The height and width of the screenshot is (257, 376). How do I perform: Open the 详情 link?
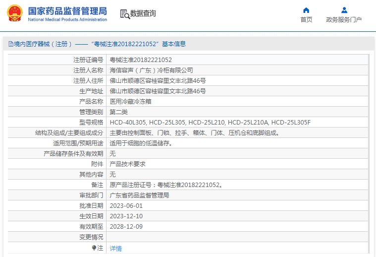(115, 249)
